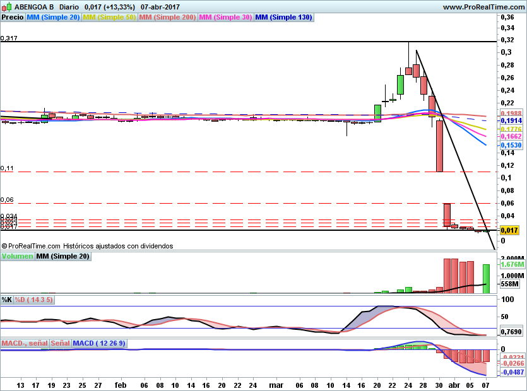Click the magenta MM (Simple 30) label

coord(225,18)
